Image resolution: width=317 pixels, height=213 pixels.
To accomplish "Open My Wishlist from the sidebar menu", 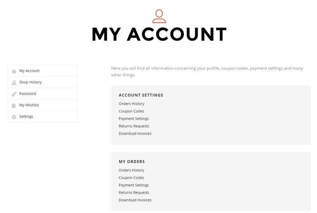I will (29, 105).
